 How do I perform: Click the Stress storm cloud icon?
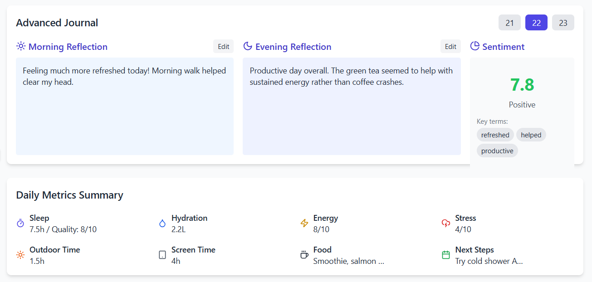pyautogui.click(x=446, y=223)
